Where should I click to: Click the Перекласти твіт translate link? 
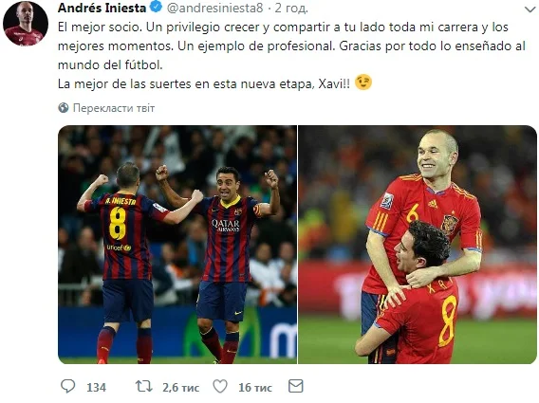(x=114, y=108)
